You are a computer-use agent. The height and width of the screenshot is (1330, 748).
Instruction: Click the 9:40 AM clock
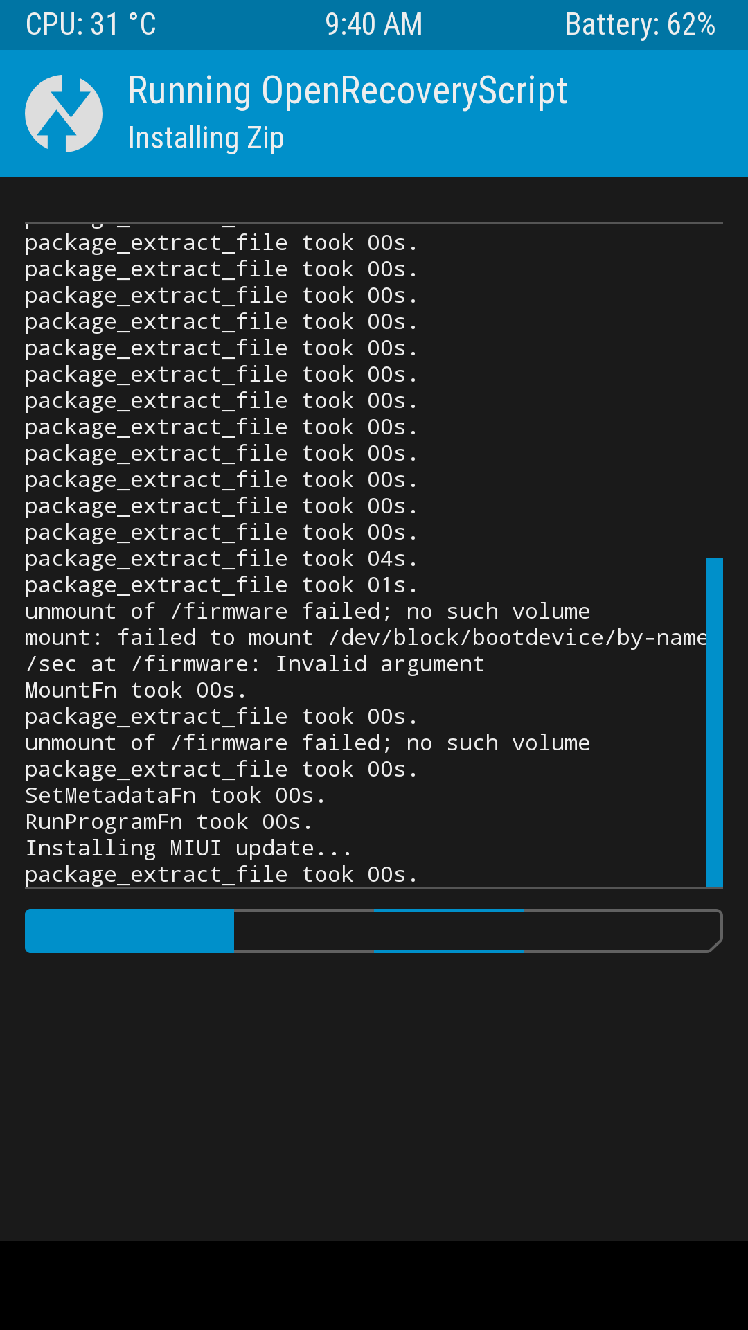[374, 24]
